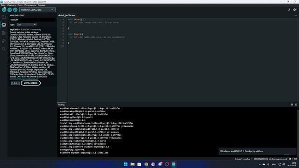
Task: Open the additional info link under esp8266
Action: [24, 79]
